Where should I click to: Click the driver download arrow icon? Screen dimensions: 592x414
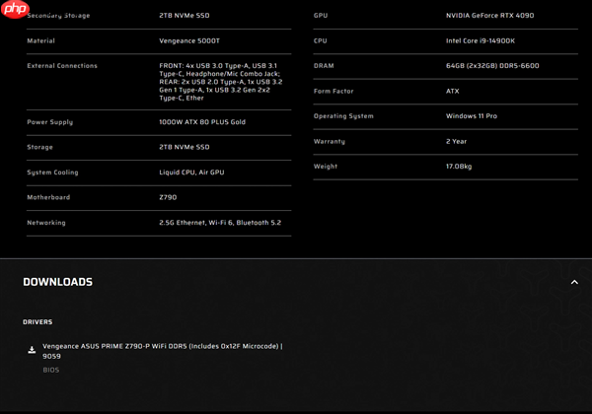coord(32,350)
